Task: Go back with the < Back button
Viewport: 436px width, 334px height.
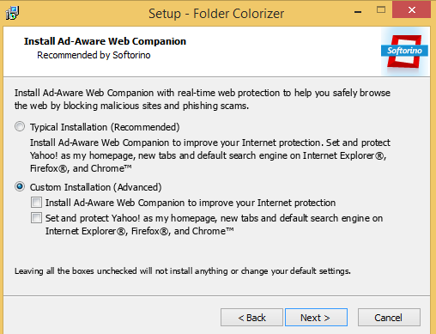Action: (251, 318)
